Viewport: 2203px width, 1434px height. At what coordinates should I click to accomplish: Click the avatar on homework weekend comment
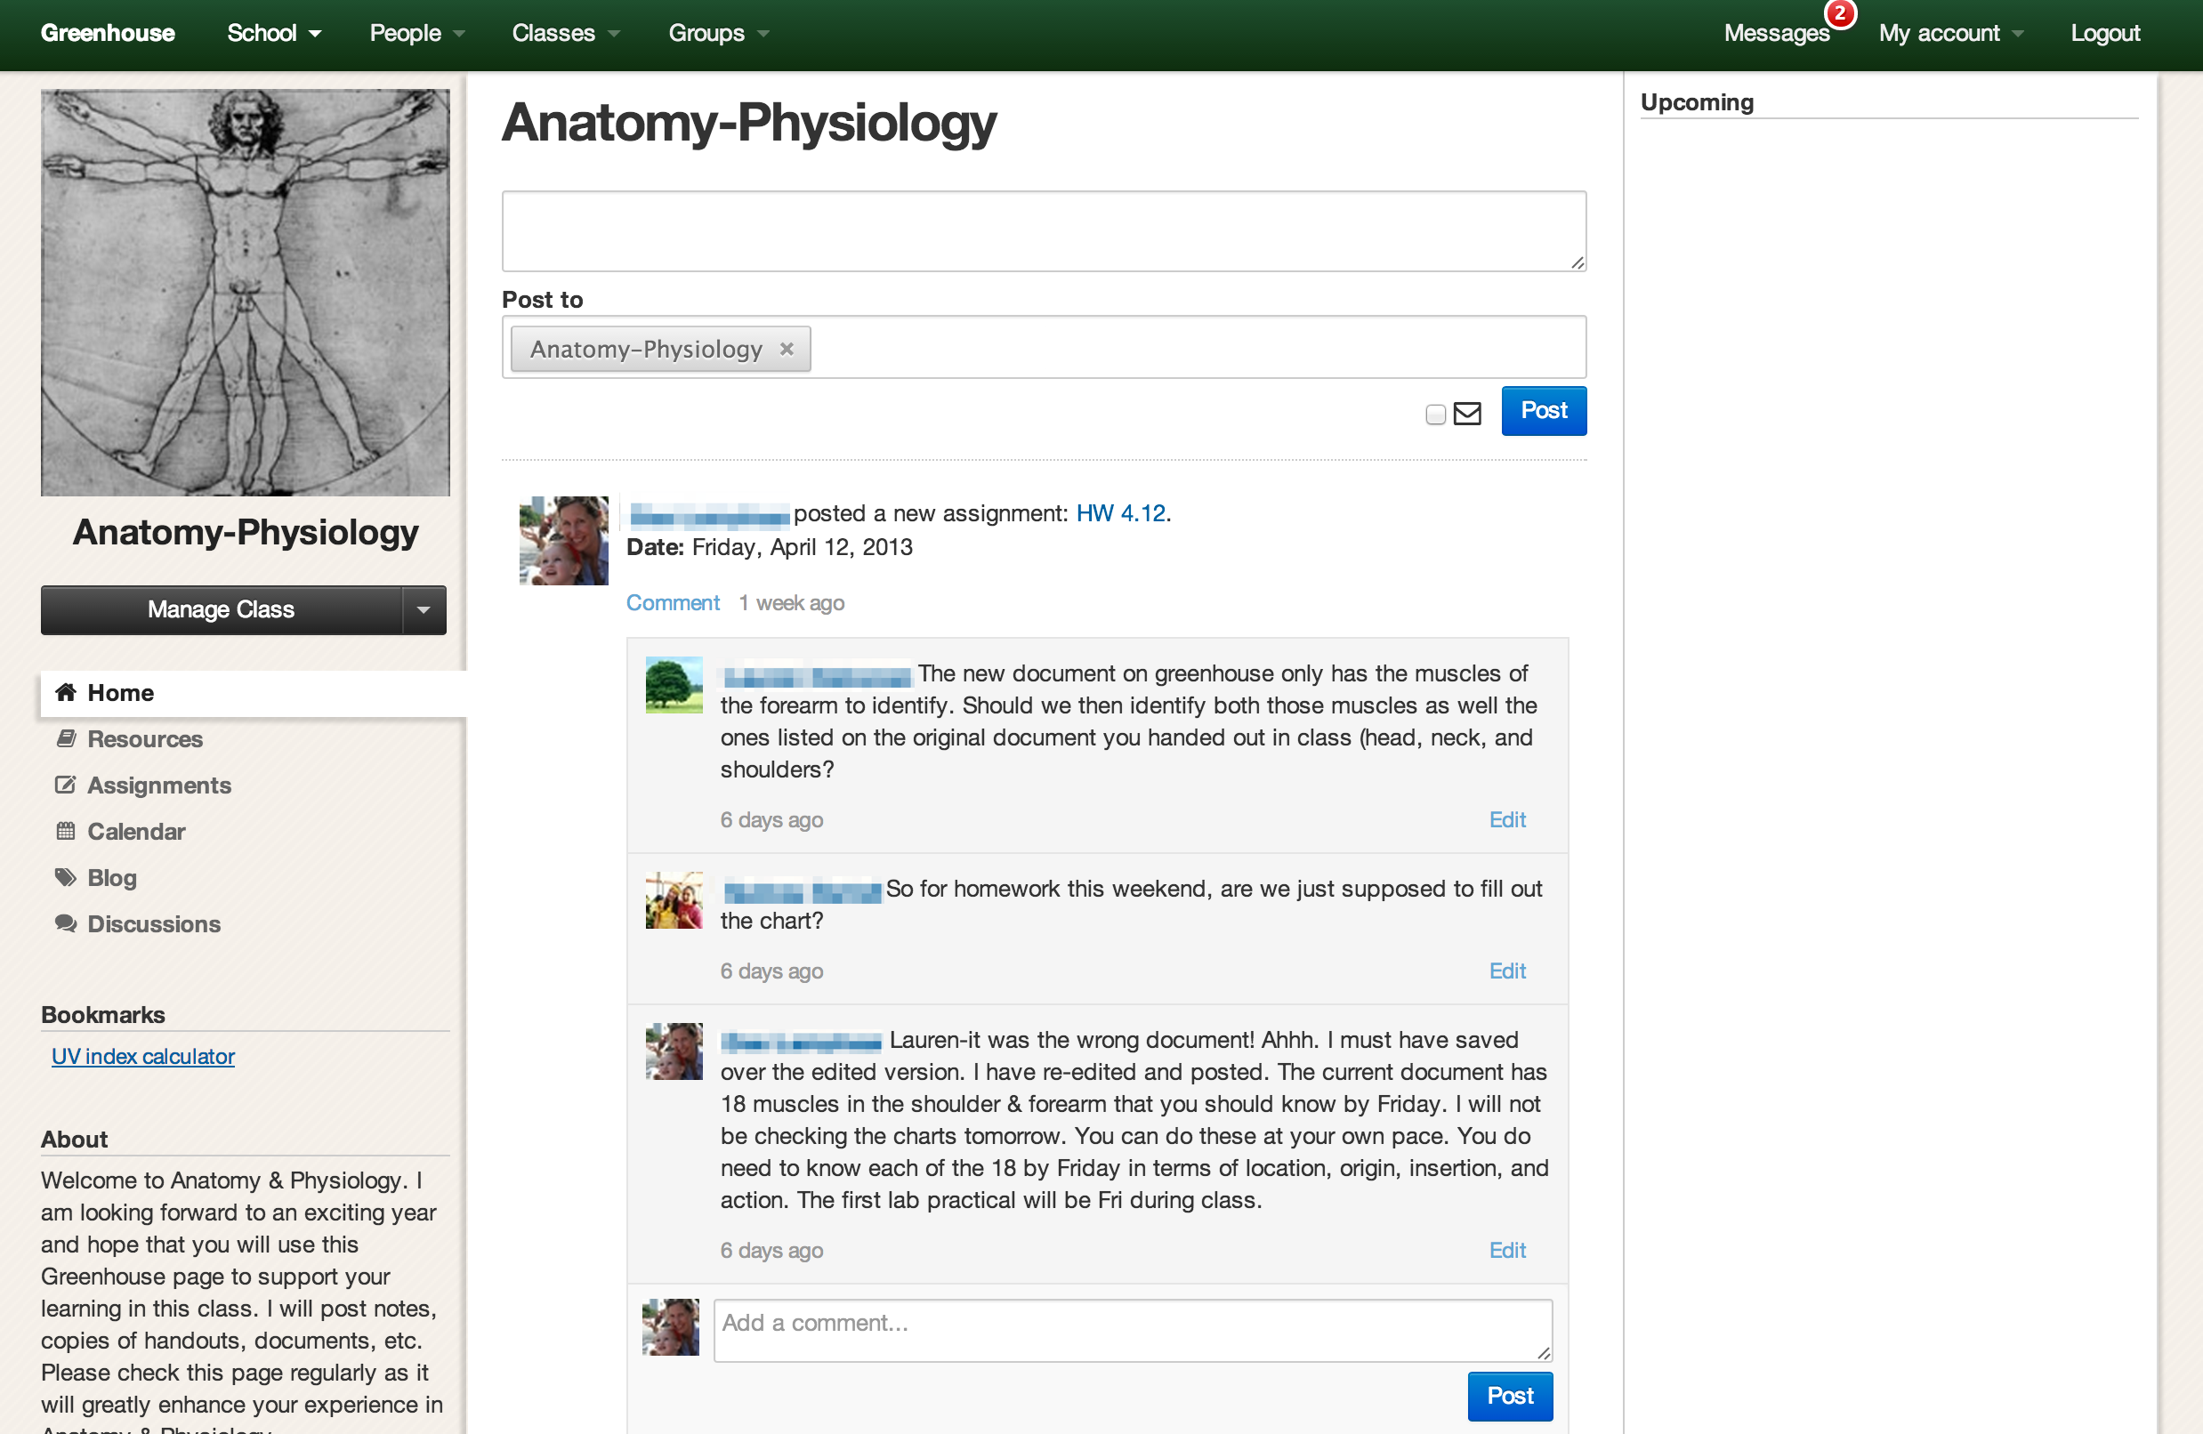pos(674,900)
